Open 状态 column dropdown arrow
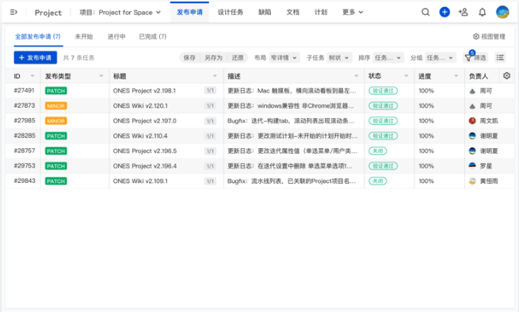 pos(406,76)
